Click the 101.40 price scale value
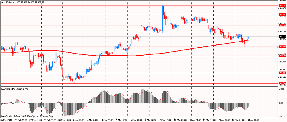Image resolution: width=287 pixels, height=122 pixels. [x=282, y=77]
